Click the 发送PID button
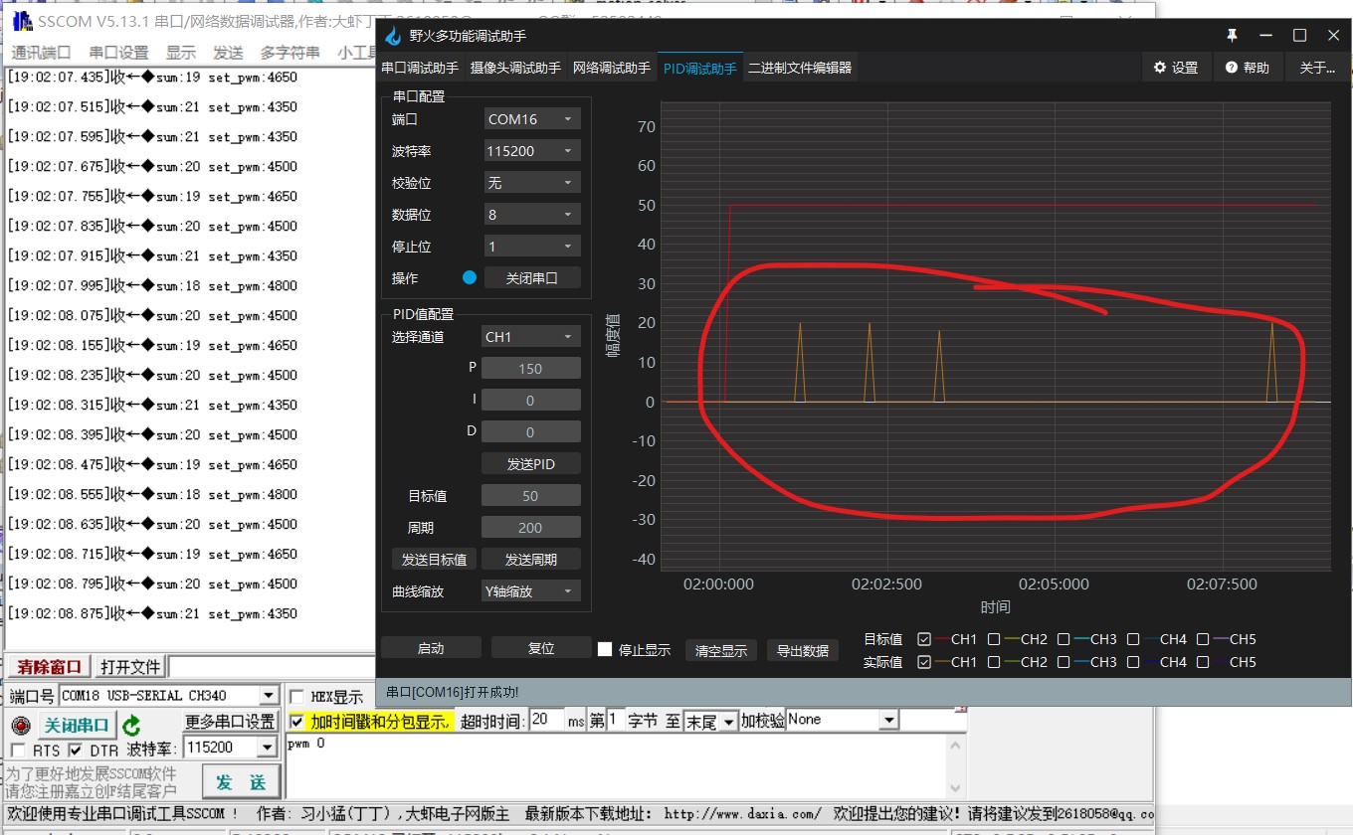1353x835 pixels. pyautogui.click(x=531, y=464)
